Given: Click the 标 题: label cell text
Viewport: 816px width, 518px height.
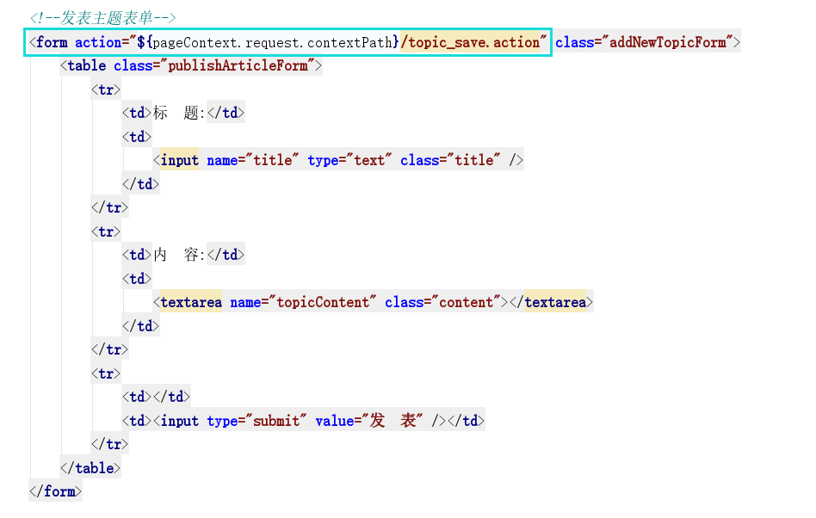Looking at the screenshot, I should pos(180,113).
